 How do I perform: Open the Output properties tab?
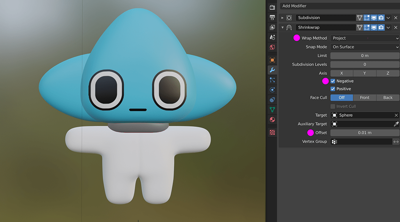272,17
